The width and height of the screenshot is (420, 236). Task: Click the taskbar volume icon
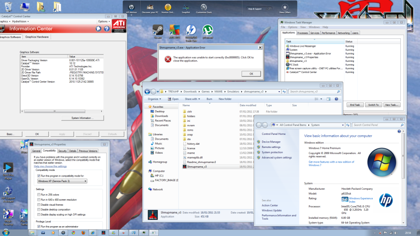pyautogui.click(x=396, y=233)
